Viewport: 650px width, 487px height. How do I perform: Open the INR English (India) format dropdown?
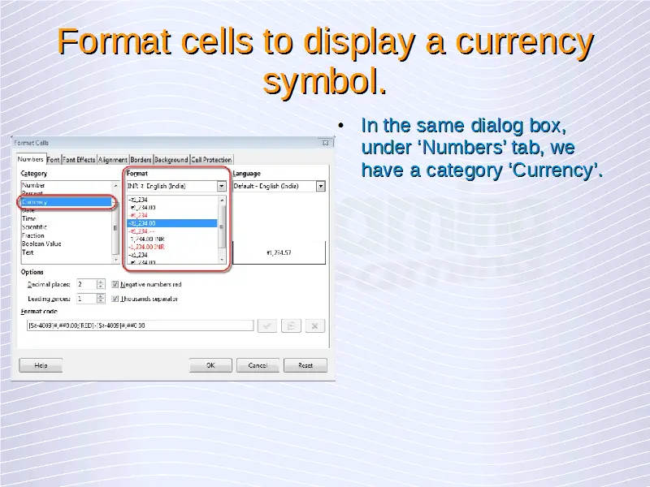221,186
